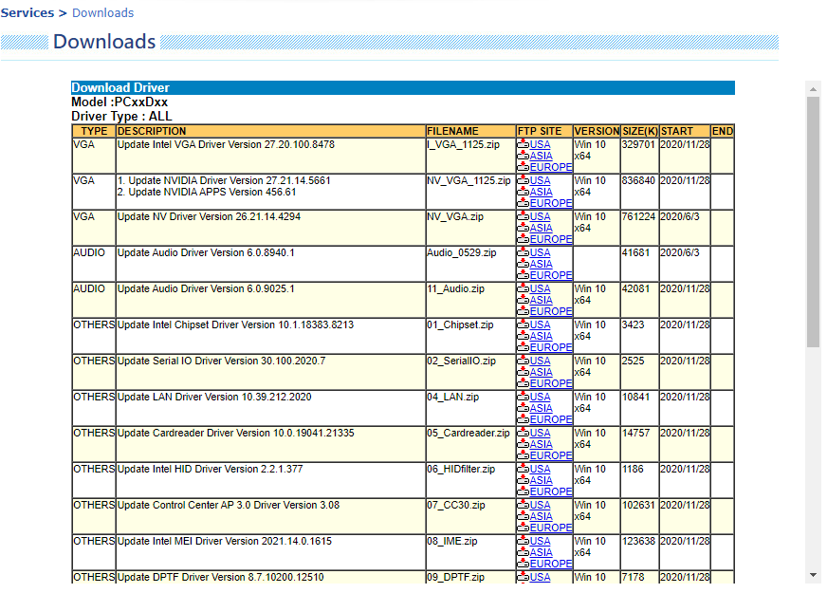
Task: Click size value 102631
Action: (x=638, y=505)
